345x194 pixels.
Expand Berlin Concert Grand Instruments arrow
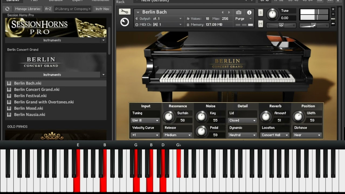coord(103,75)
